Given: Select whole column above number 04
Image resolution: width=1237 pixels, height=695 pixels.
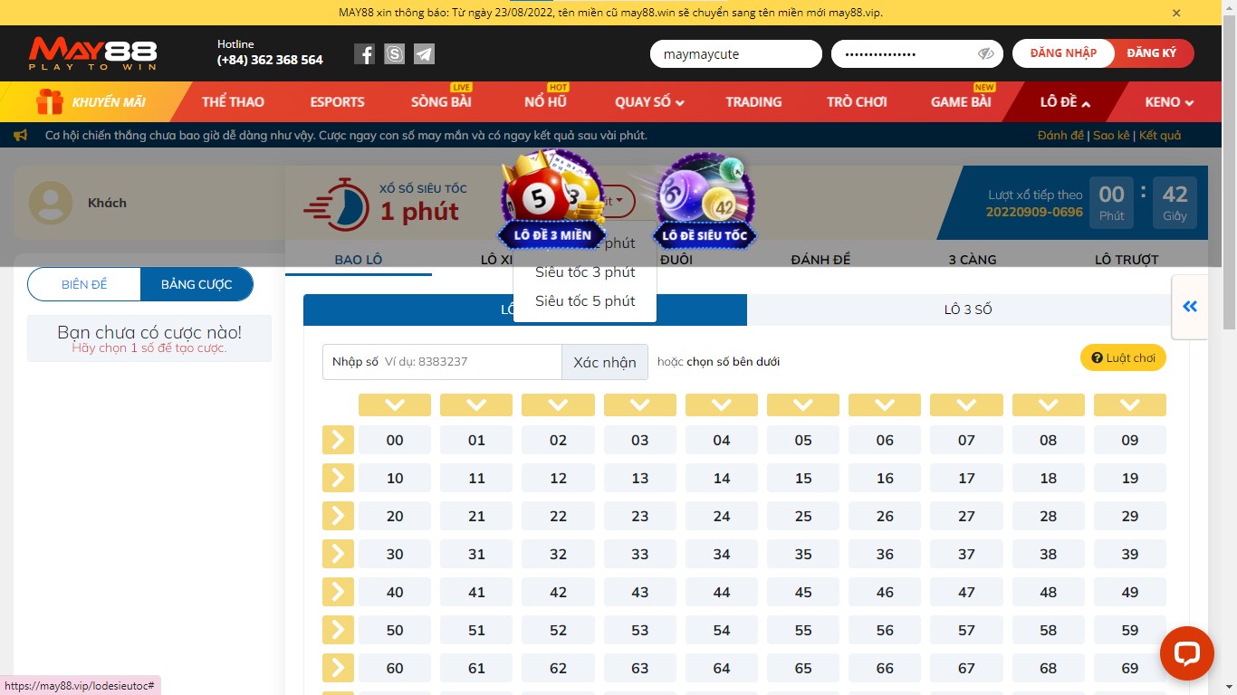Looking at the screenshot, I should [x=722, y=405].
